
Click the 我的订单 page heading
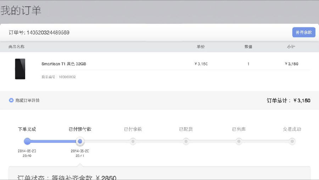tap(21, 10)
